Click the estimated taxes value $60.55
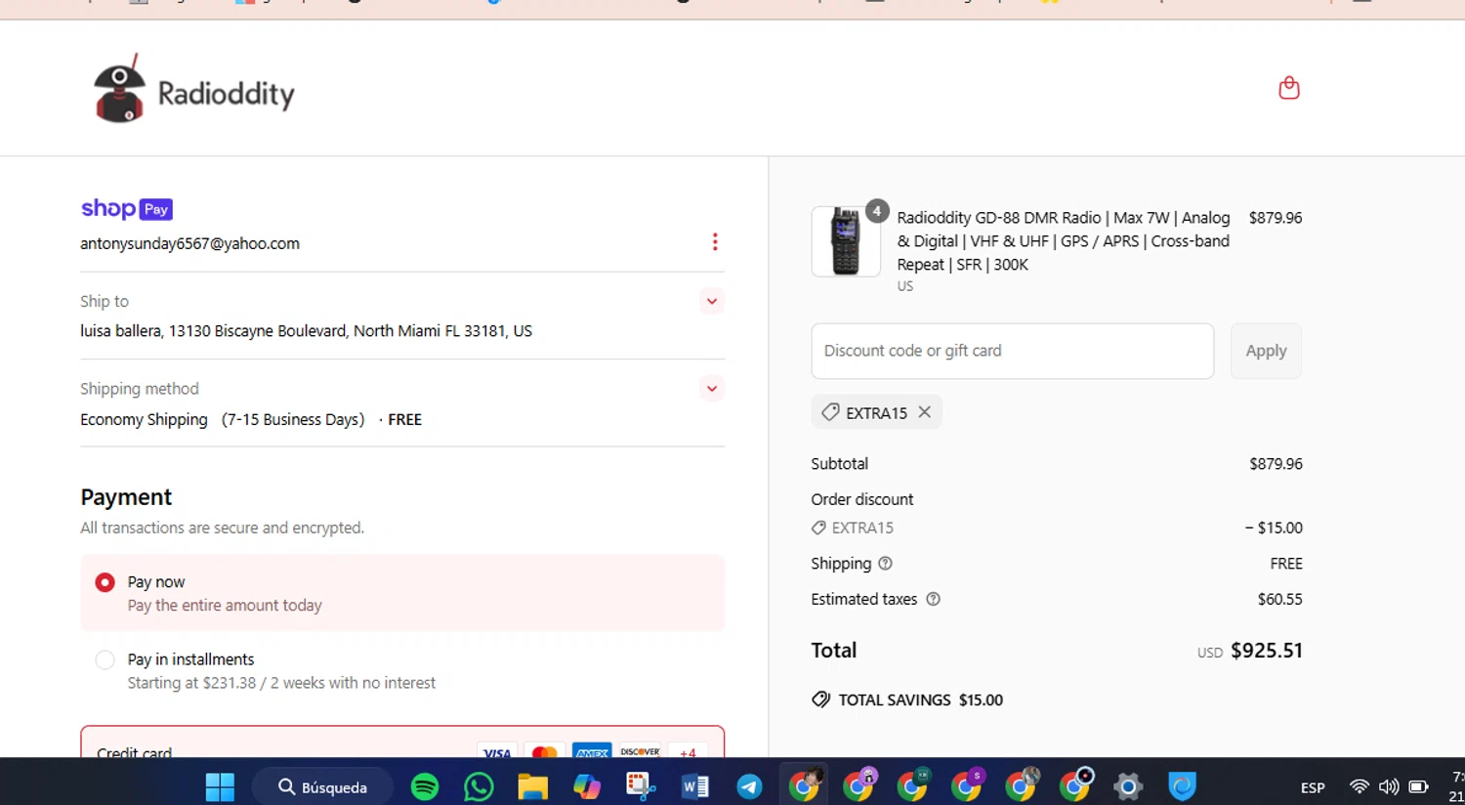The width and height of the screenshot is (1465, 805). coord(1280,599)
